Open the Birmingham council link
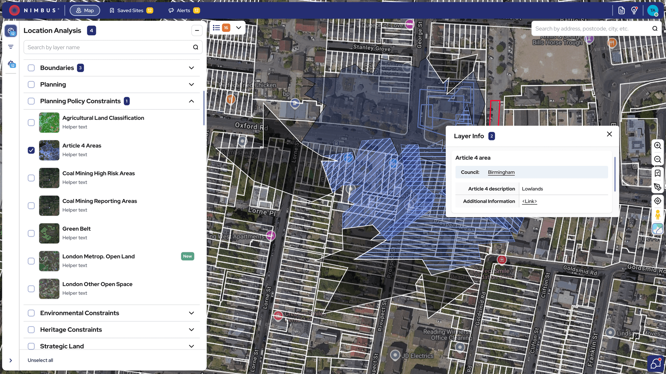The image size is (666, 374). [501, 172]
